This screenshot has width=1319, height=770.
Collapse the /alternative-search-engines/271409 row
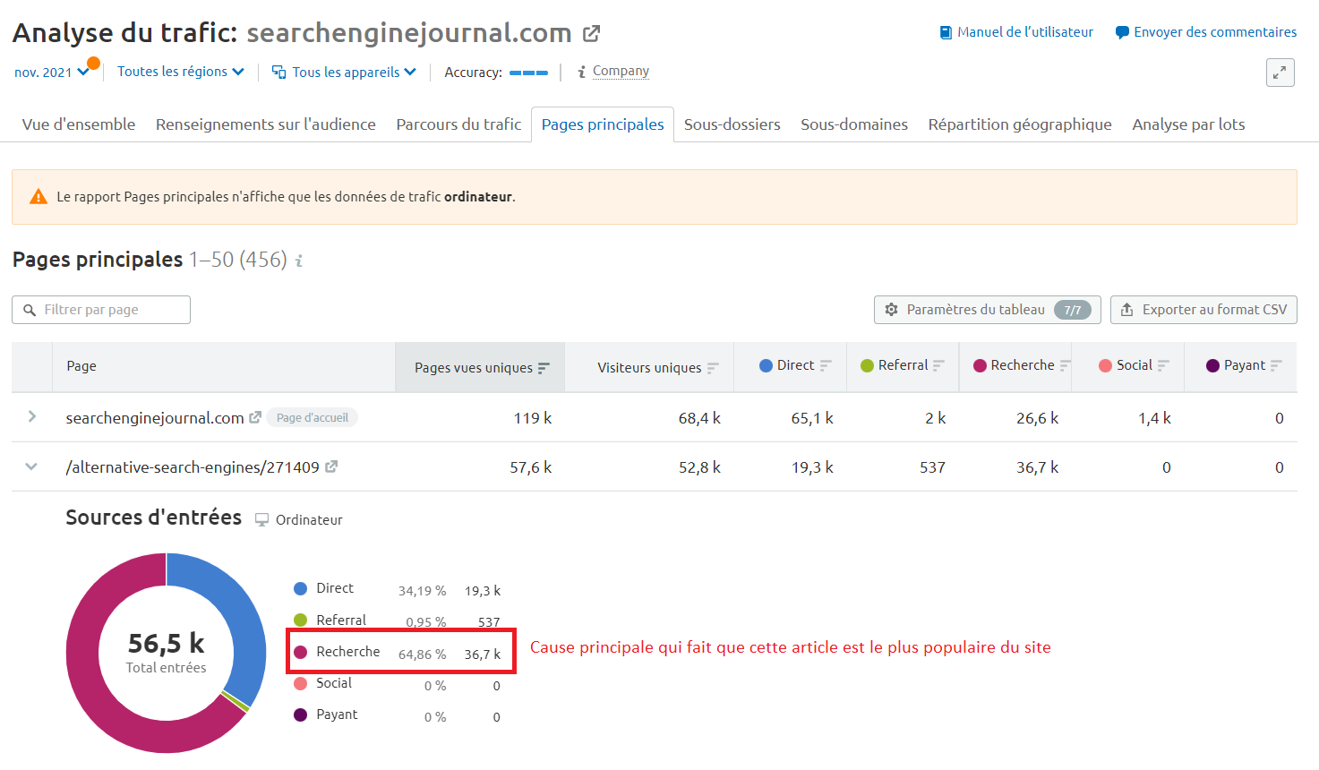click(x=31, y=466)
